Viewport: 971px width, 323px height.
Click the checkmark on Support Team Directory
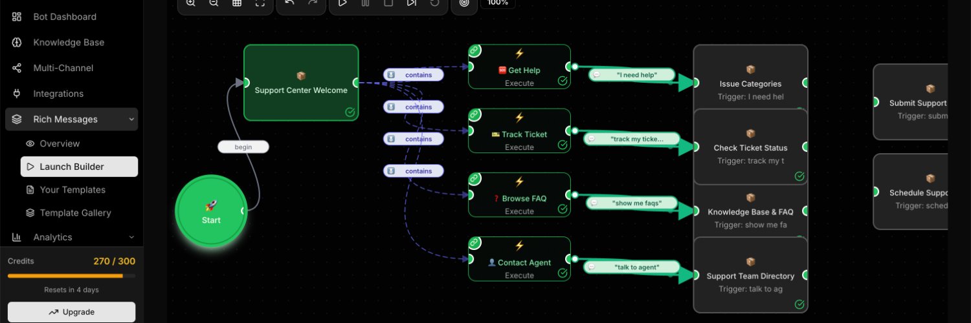[x=799, y=304]
